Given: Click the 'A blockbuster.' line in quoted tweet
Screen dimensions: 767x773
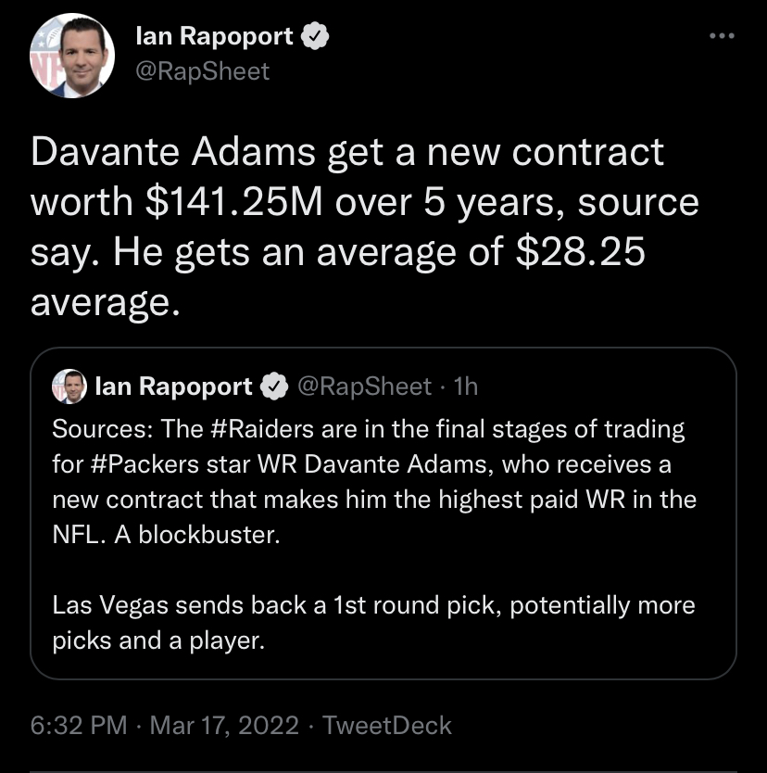Looking at the screenshot, I should click(197, 535).
